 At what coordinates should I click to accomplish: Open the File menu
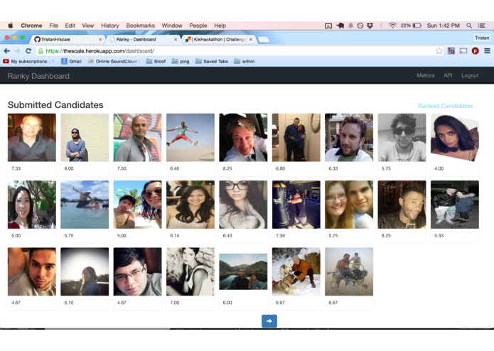[53, 26]
